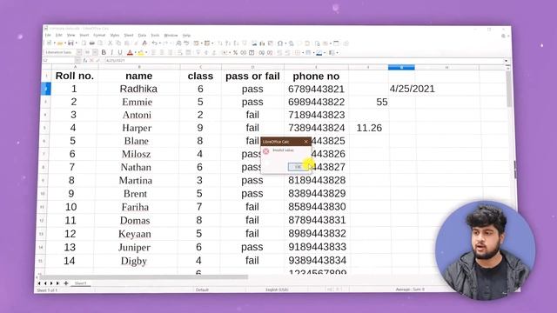The height and width of the screenshot is (313, 557).
Task: Toggle Bold formatting
Action: (x=104, y=52)
